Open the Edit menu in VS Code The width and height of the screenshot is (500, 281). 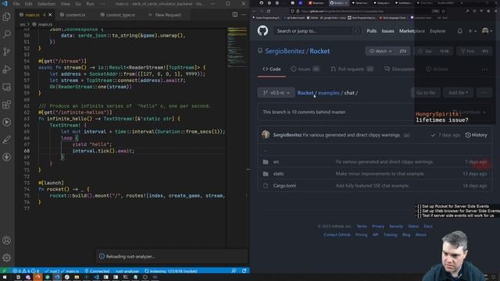(x=29, y=4)
